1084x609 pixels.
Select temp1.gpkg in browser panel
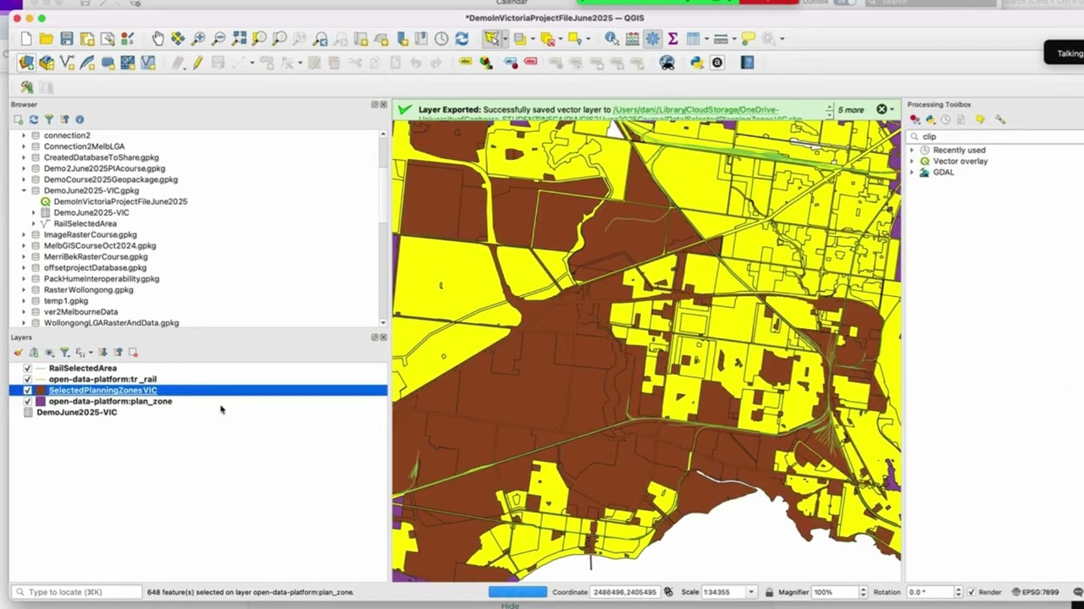click(66, 301)
